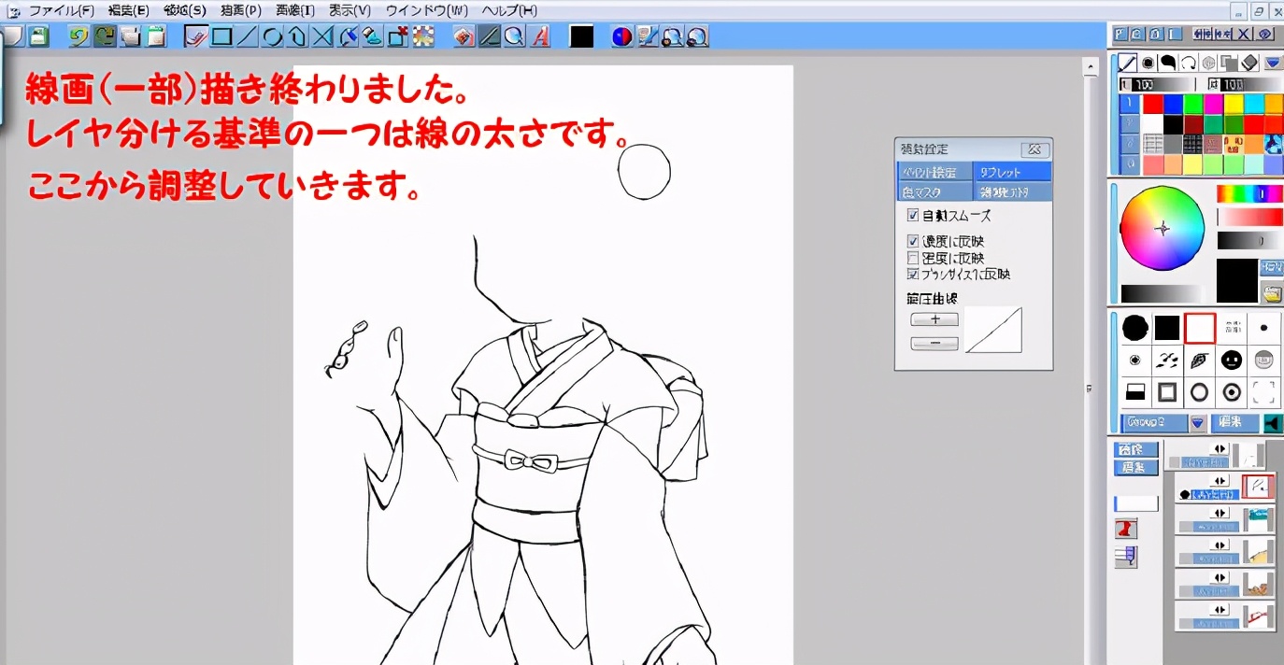1284x665 pixels.
Task: Select the magnifier zoom tool
Action: (x=514, y=36)
